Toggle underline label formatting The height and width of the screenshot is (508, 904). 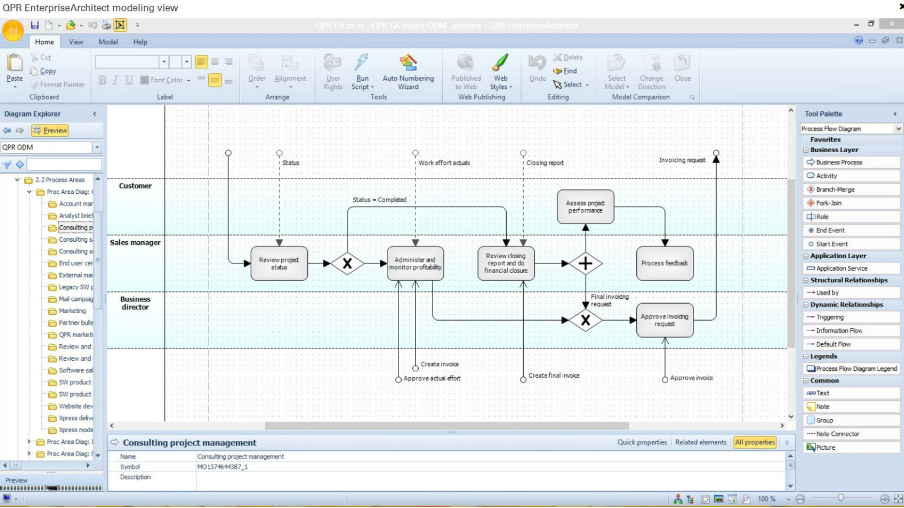(x=129, y=80)
